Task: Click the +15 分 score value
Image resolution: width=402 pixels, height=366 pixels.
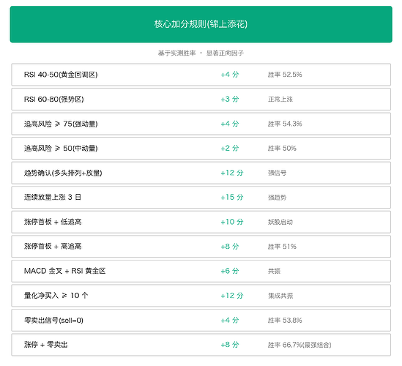Action: pos(232,198)
